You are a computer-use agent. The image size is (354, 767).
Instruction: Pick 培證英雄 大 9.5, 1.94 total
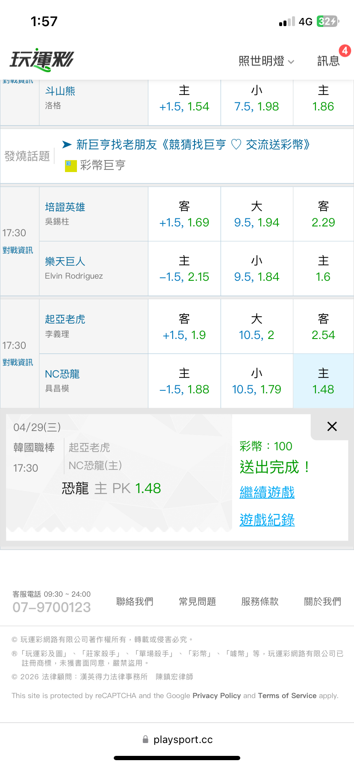(257, 214)
